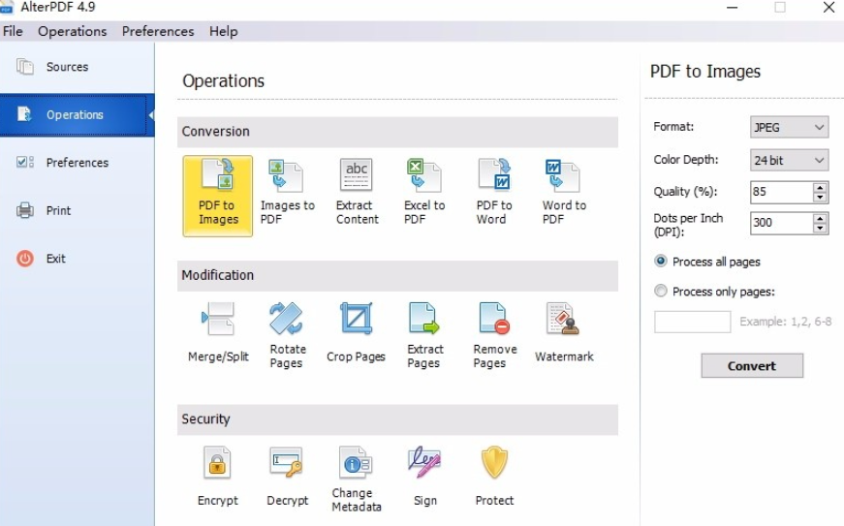The image size is (844, 526).
Task: Click the Security section header
Action: [397, 419]
